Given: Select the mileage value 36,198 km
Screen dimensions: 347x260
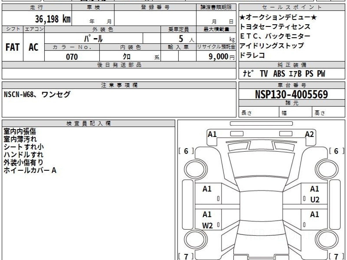Looking at the screenshot, I should (53, 19).
